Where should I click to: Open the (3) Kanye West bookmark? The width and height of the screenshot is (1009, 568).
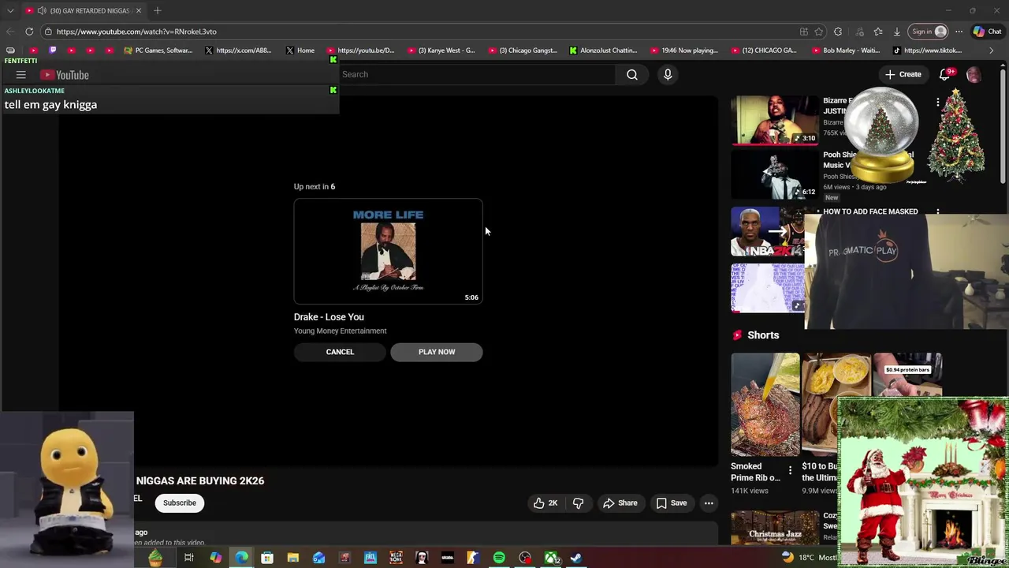coord(441,50)
